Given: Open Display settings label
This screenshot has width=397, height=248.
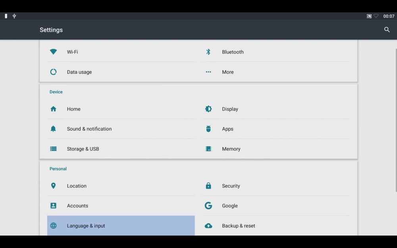Looking at the screenshot, I should 230,109.
